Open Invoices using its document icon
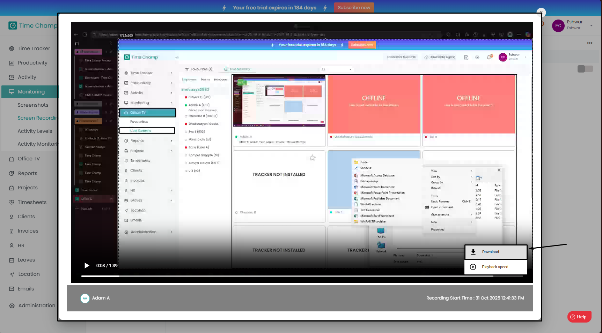Viewport: 602px width, 333px height. (12, 231)
